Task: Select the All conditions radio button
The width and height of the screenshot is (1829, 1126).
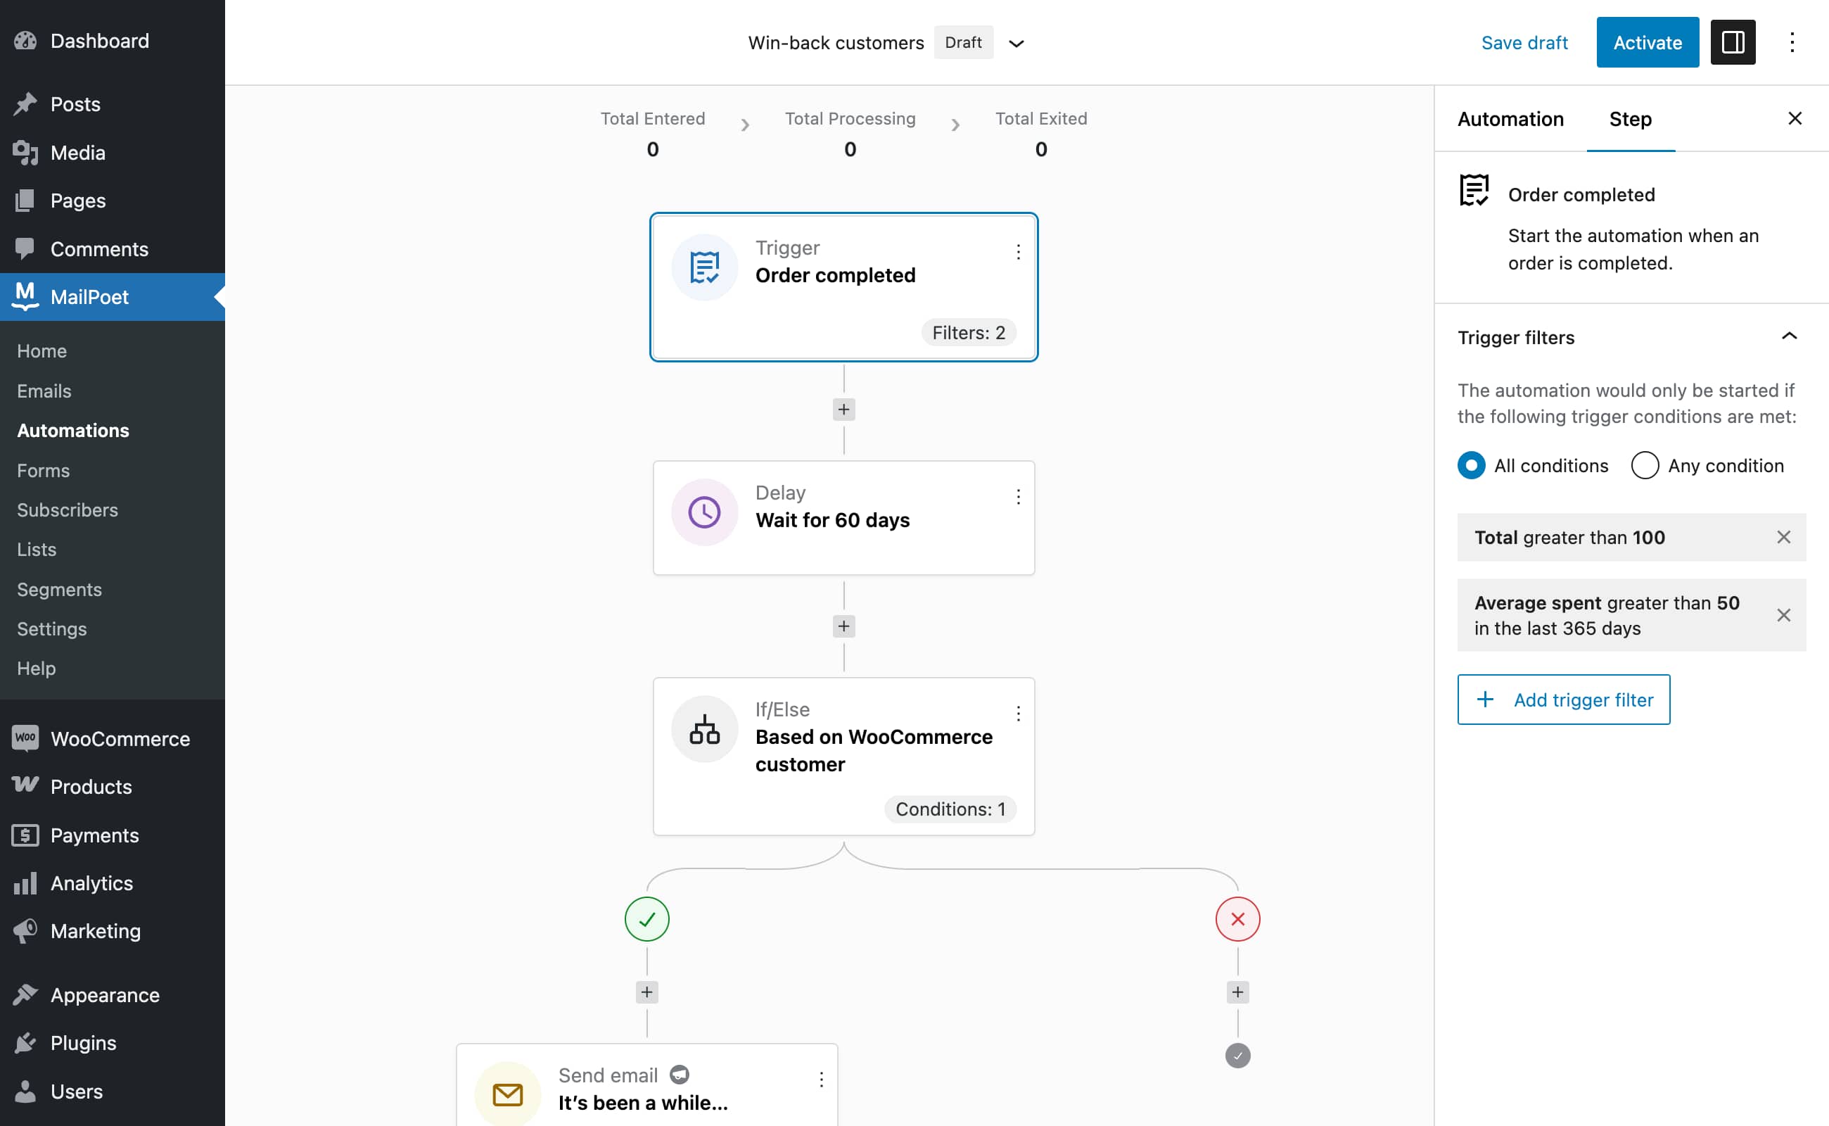Action: tap(1470, 464)
